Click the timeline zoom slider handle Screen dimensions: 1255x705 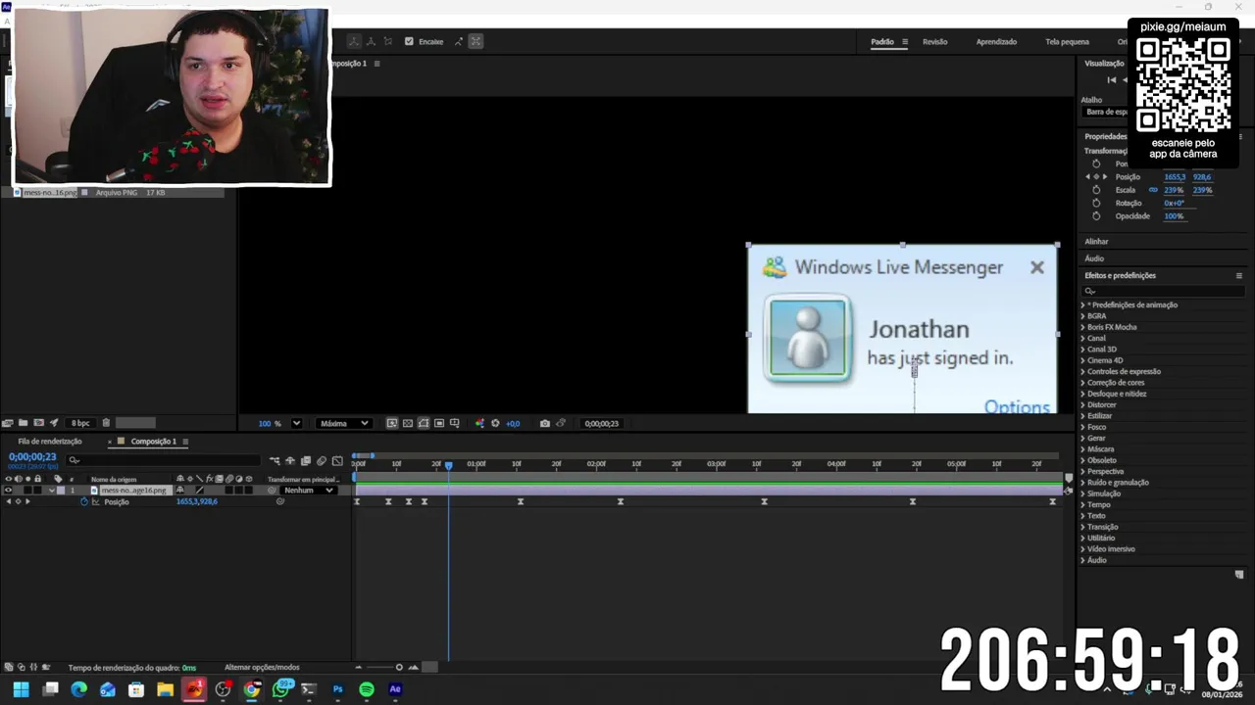click(x=398, y=668)
